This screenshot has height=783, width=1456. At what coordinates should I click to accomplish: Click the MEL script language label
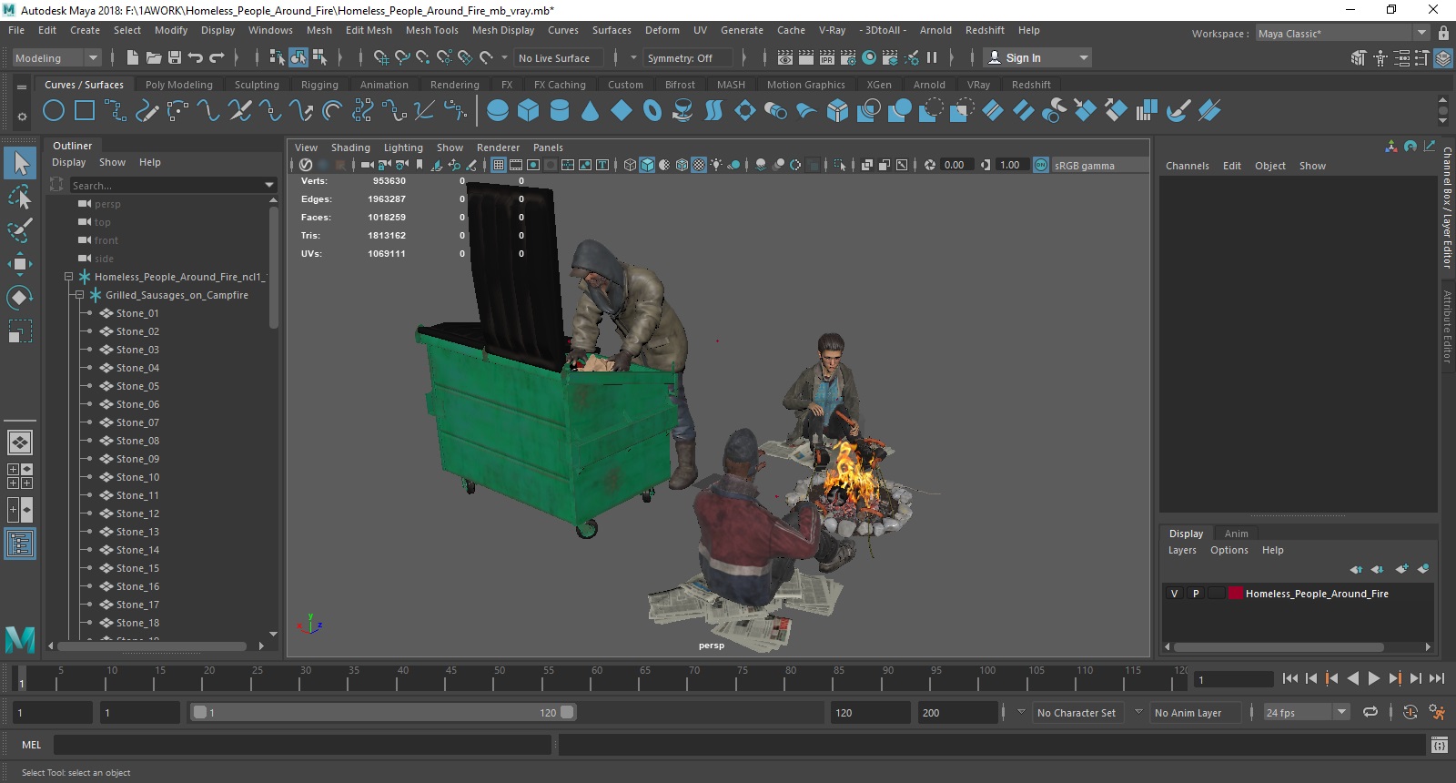(32, 745)
